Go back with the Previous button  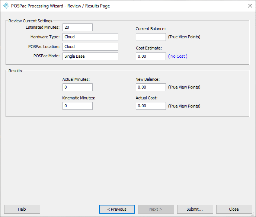117,209
